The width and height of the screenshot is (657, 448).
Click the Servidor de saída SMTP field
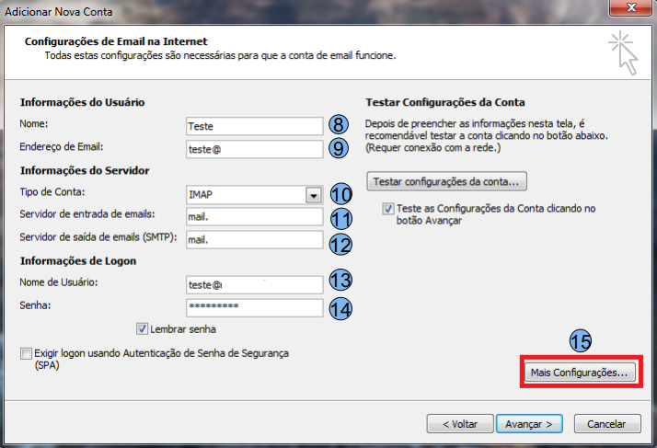(253, 240)
